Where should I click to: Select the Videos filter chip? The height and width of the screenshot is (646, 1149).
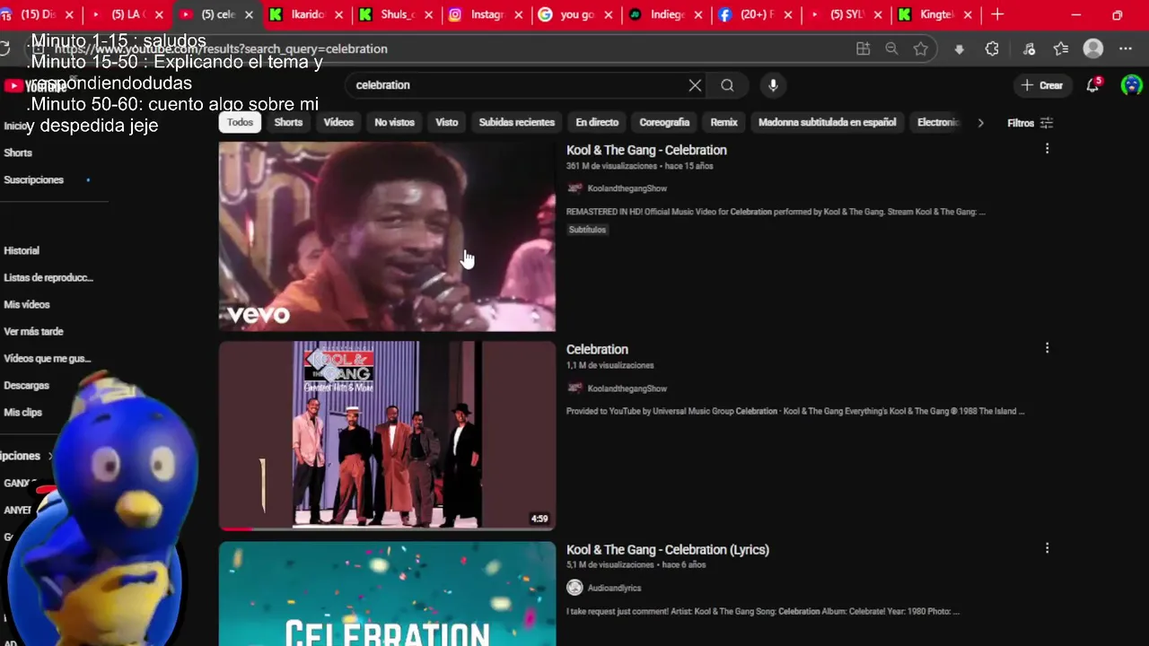click(338, 122)
